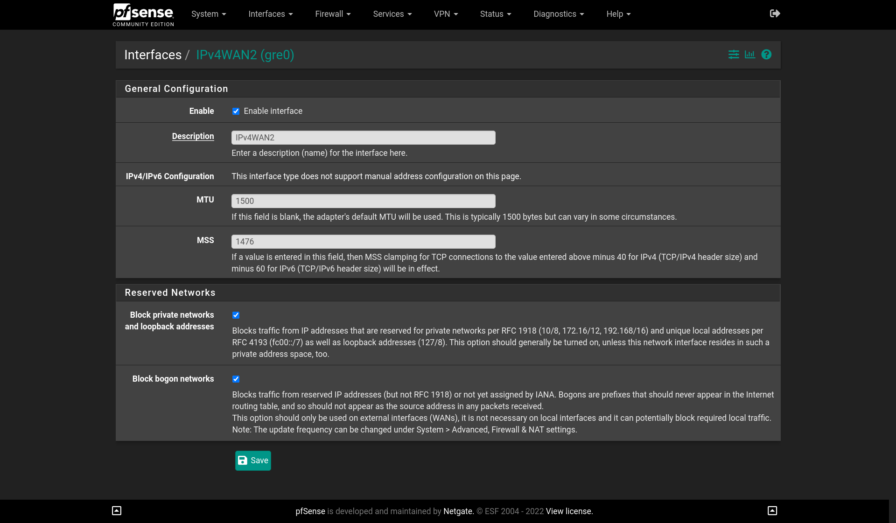Open the VPN dropdown menu
896x523 pixels.
[x=446, y=14]
